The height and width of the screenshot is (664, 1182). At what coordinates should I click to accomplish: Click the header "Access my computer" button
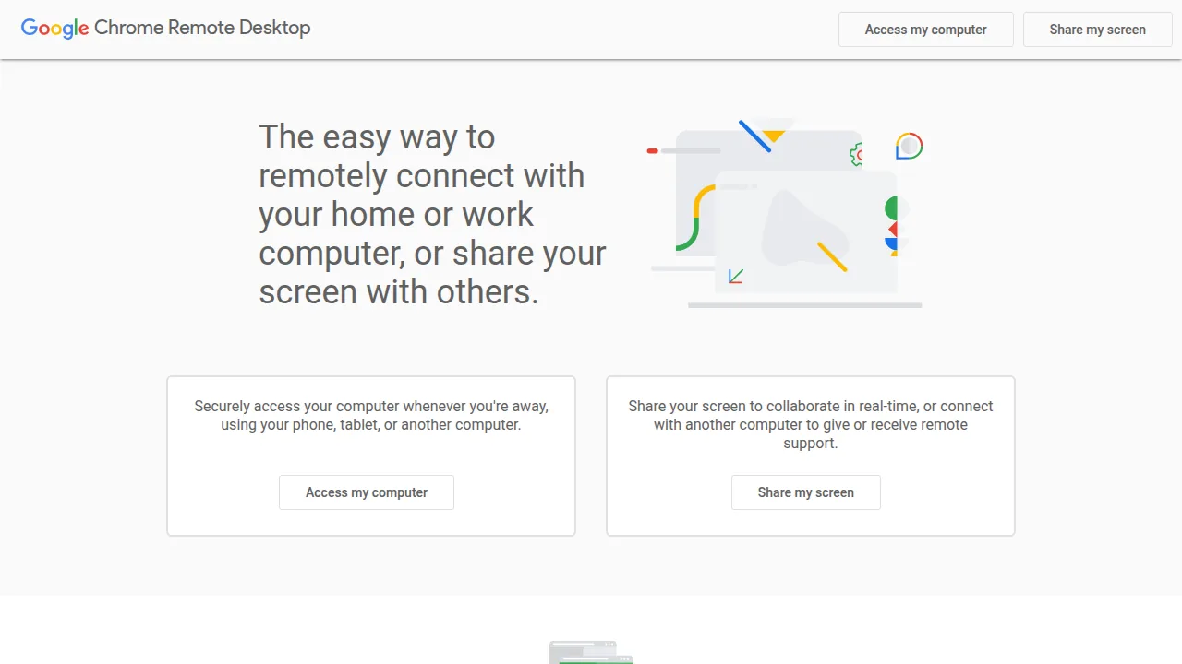(925, 30)
